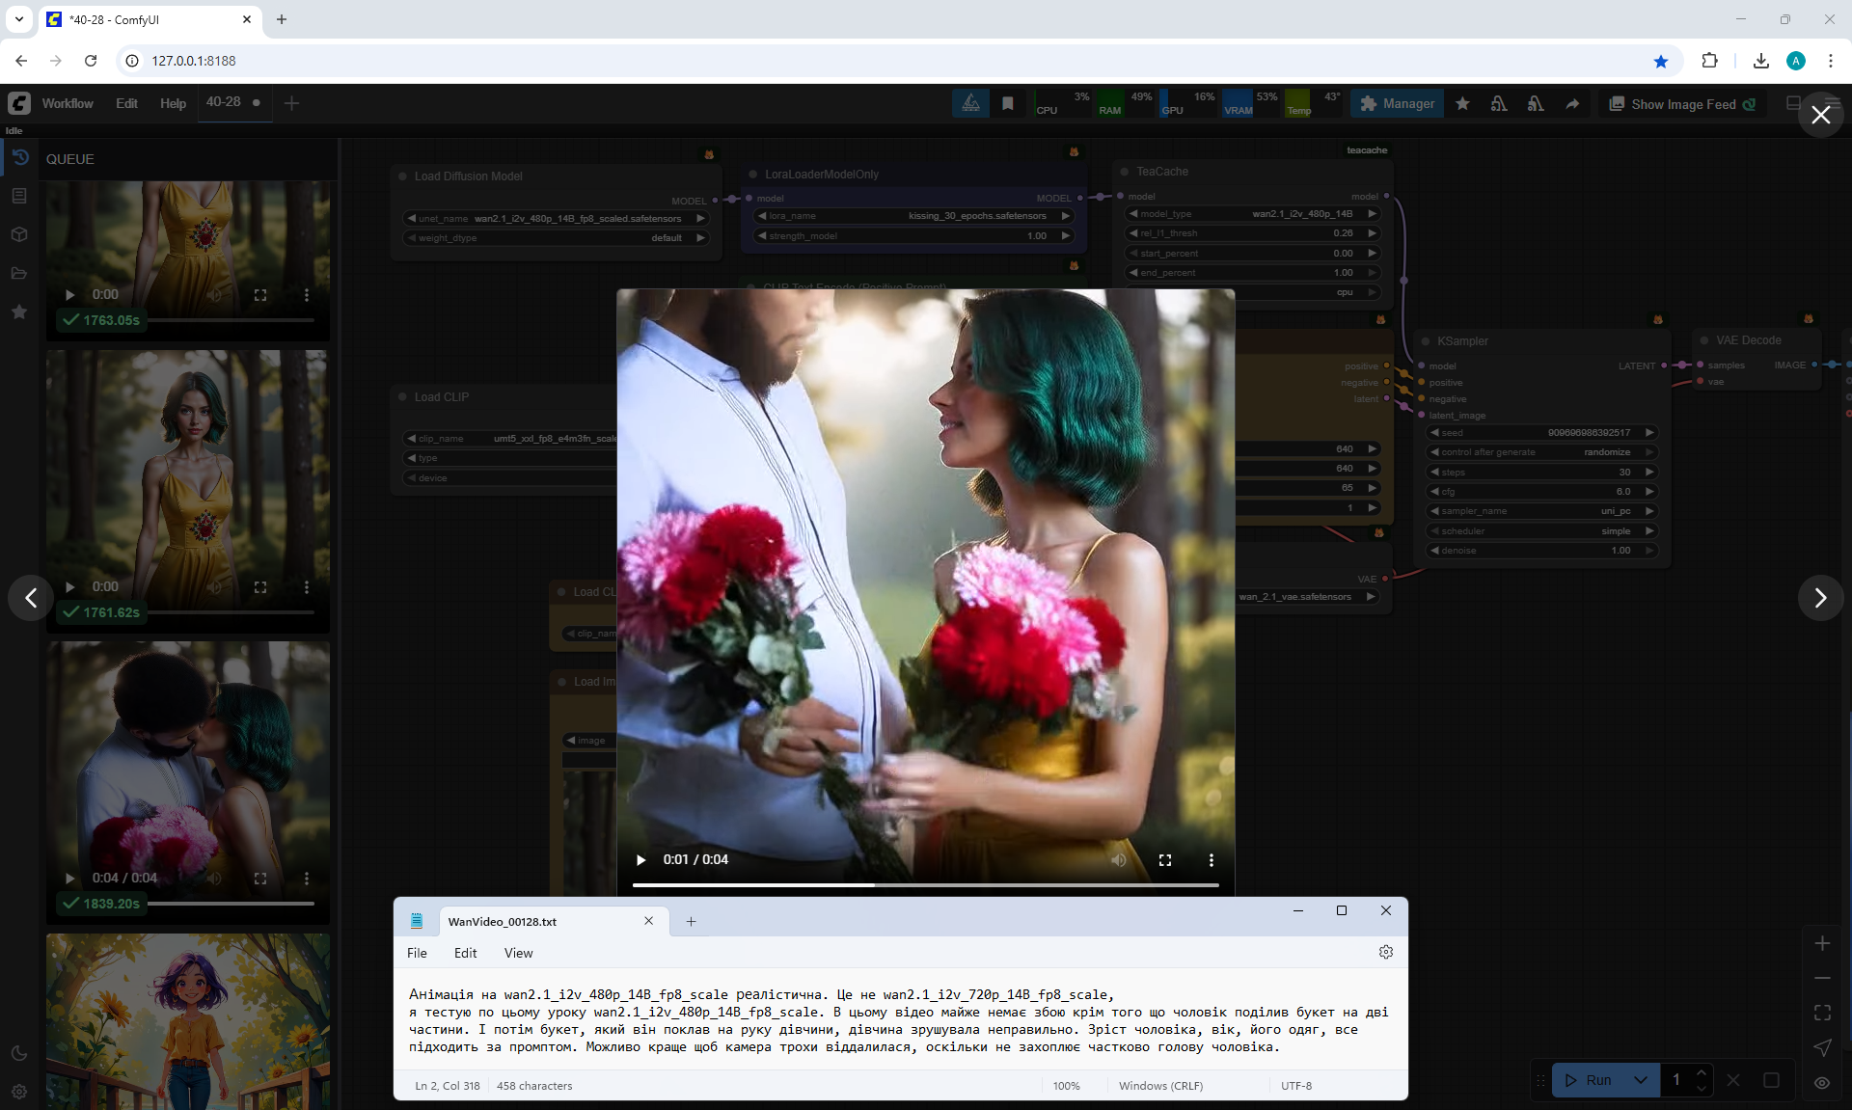
Task: Enter fullscreen on the preview video
Action: (x=1165, y=860)
